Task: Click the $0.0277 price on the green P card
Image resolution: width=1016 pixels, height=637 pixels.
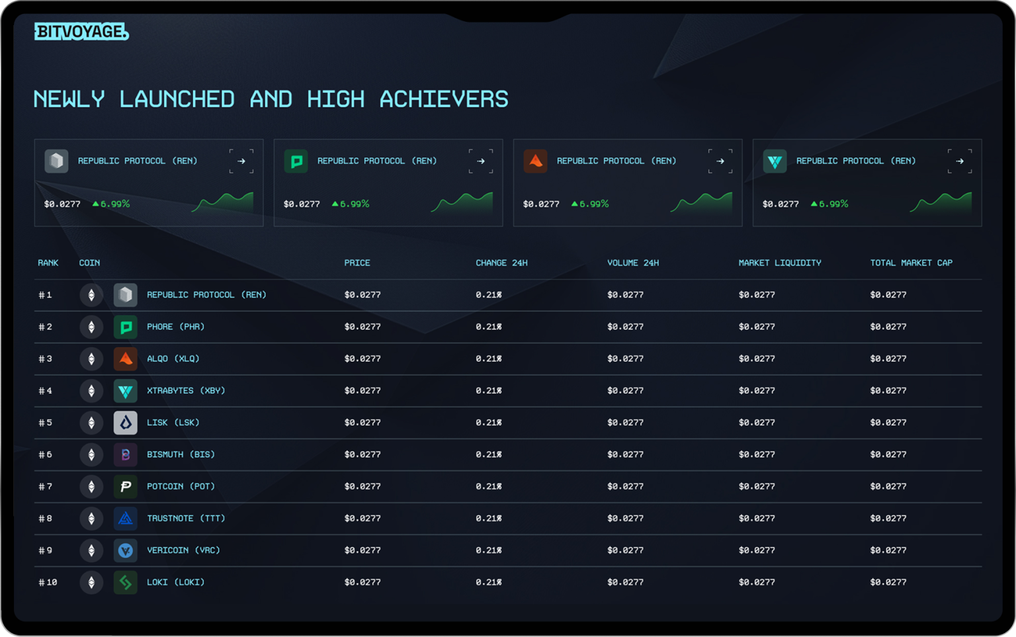Action: (302, 204)
